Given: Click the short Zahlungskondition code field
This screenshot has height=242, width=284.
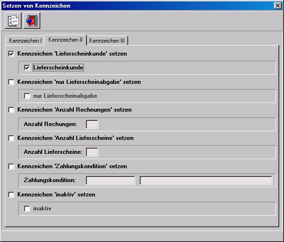Looking at the screenshot, I should 110,181.
